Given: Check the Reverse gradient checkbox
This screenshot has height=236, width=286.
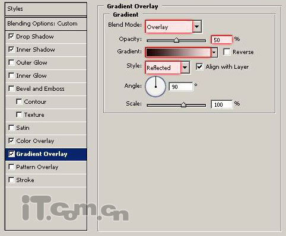Looking at the screenshot, I should click(x=227, y=52).
